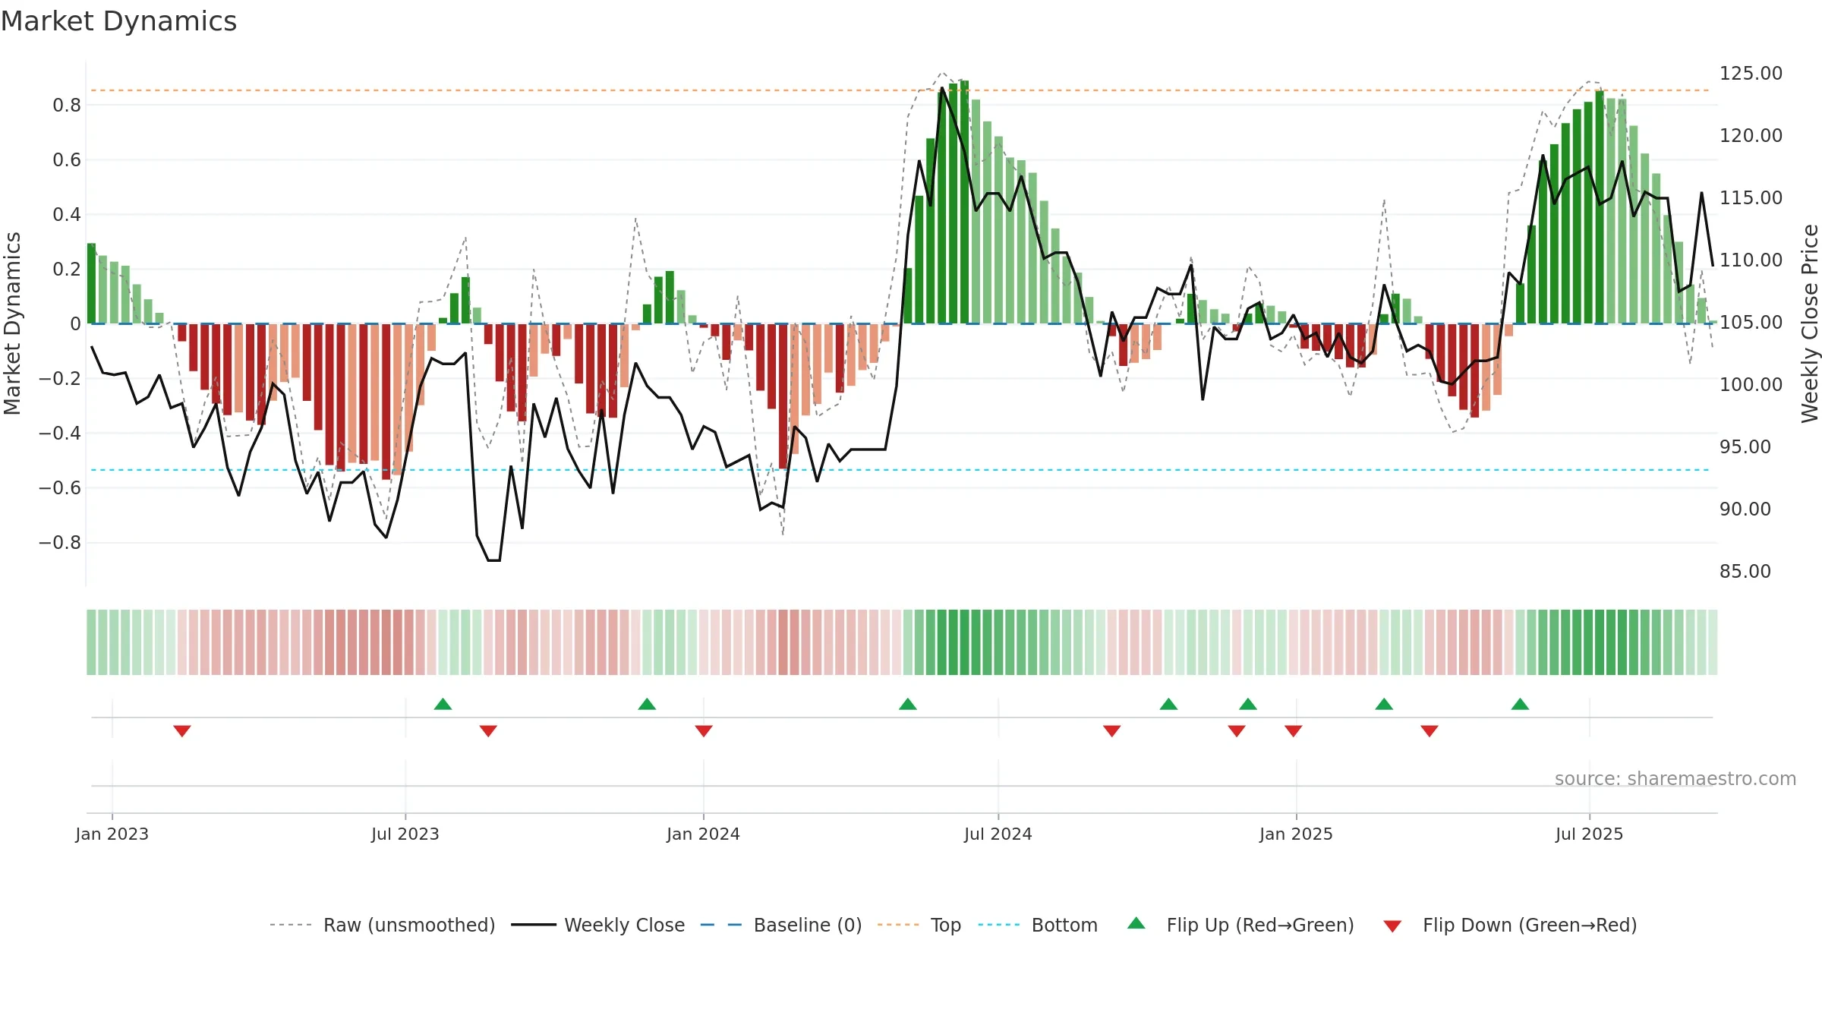Select the green flip-up triangle in late Nov 2023
The width and height of the screenshot is (1822, 1025).
click(647, 704)
